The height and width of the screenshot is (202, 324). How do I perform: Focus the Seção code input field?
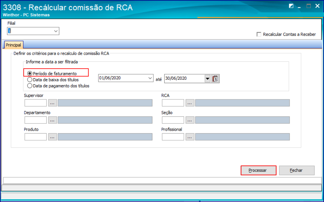[x=173, y=120]
